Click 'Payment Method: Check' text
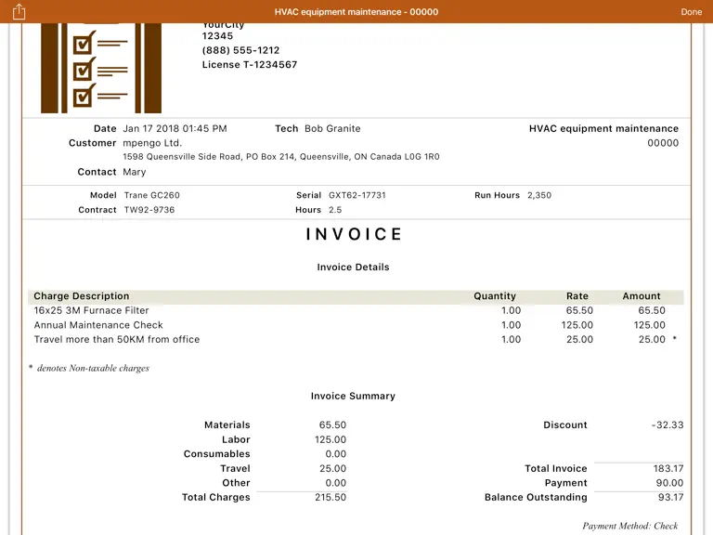Viewport: 713px width, 535px height. click(629, 526)
